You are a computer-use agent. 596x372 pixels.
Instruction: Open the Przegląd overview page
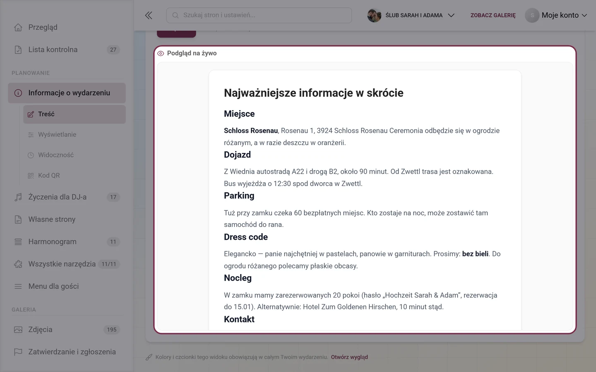(67, 27)
